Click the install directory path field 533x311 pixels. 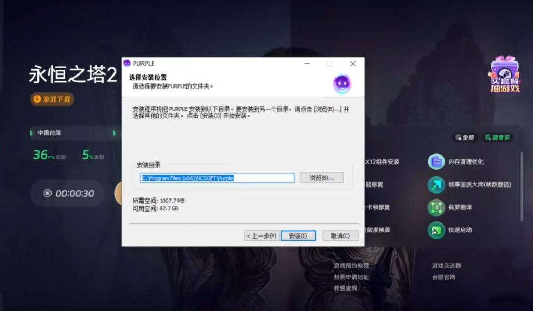pos(217,178)
